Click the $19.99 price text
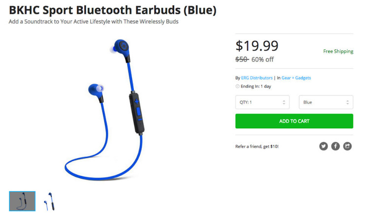The image size is (378, 215). (257, 46)
